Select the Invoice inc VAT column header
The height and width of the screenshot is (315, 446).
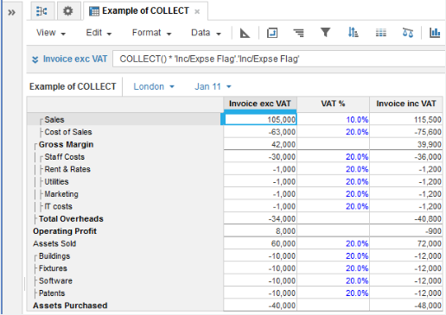coord(406,104)
